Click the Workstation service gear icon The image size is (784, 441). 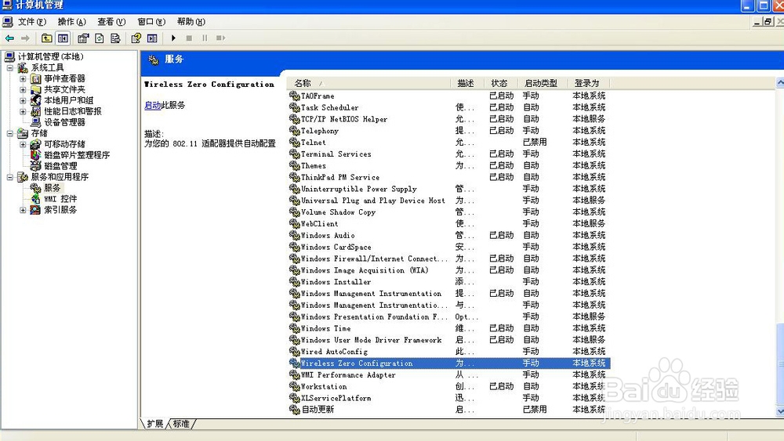point(295,386)
